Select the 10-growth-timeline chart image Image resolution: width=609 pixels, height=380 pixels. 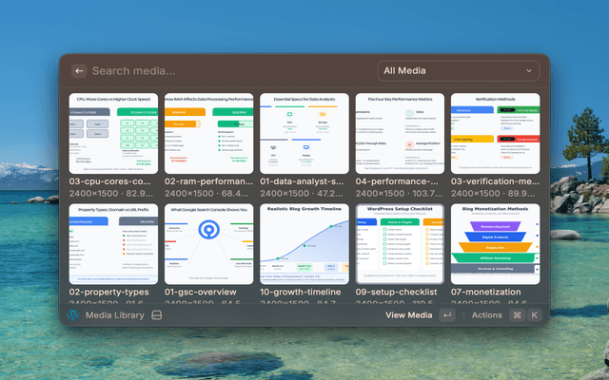pos(304,243)
